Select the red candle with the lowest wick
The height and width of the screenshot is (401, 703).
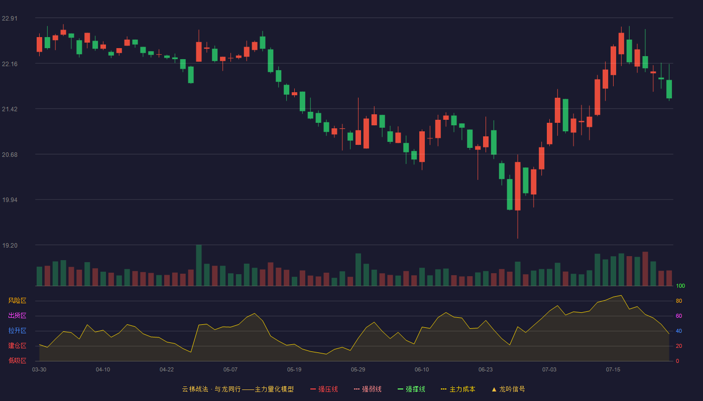tap(518, 186)
